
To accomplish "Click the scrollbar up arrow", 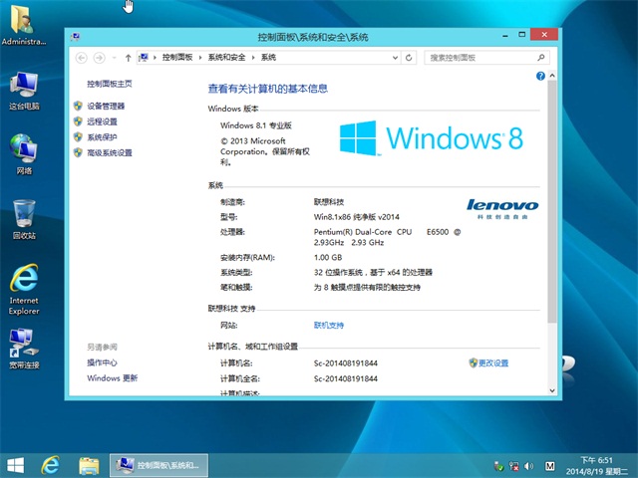I will pos(552,76).
